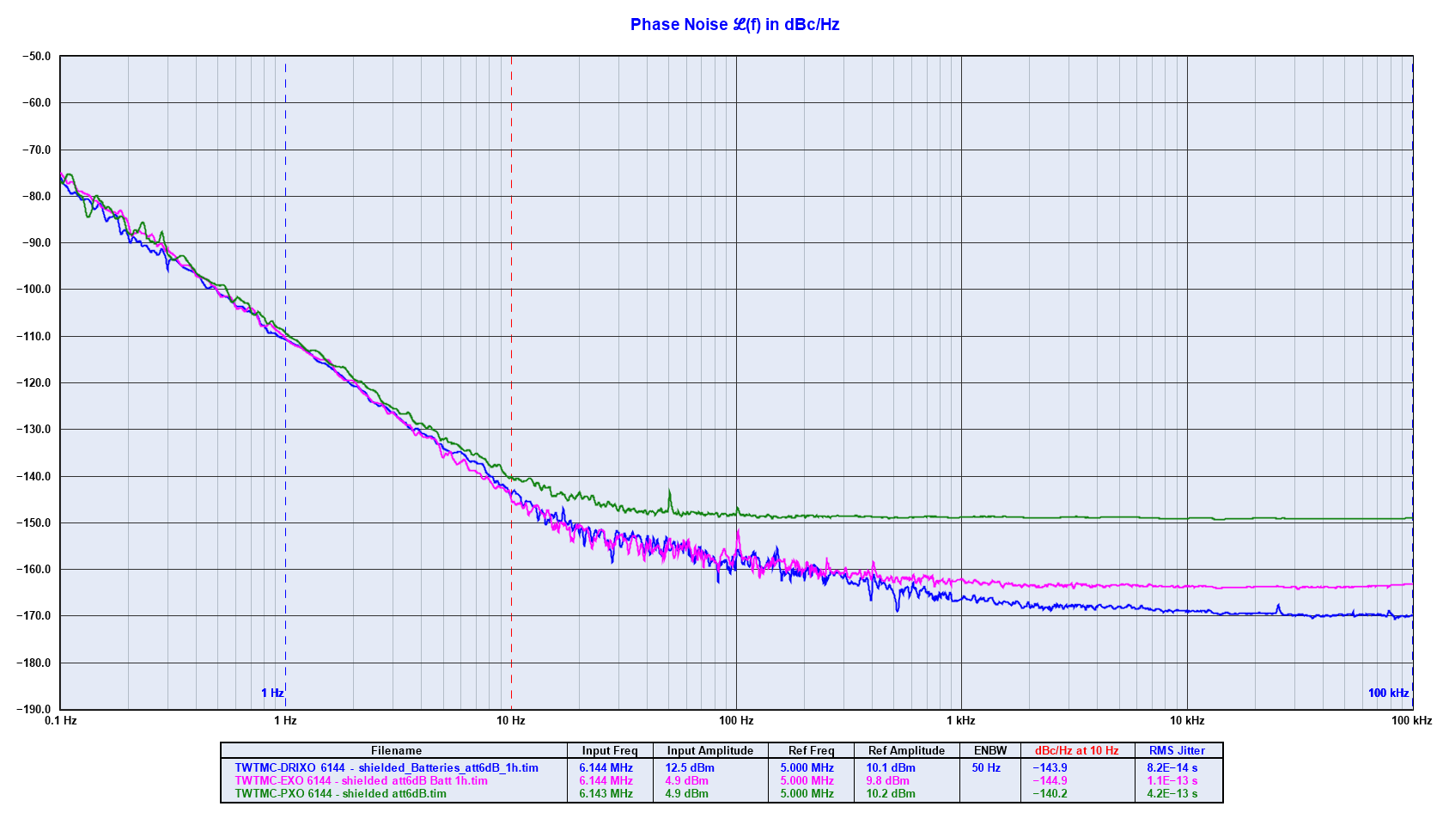Select the TWTMC-EXO 6144 filename row
The width and height of the screenshot is (1443, 831).
click(361, 781)
